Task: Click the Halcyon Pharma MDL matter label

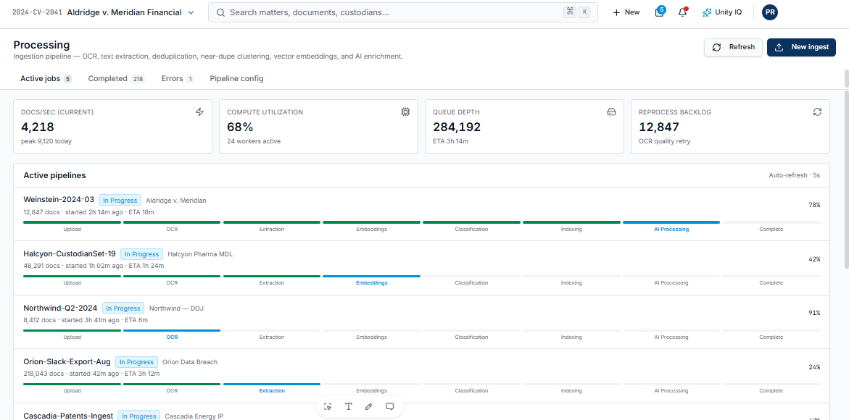Action: pos(200,254)
